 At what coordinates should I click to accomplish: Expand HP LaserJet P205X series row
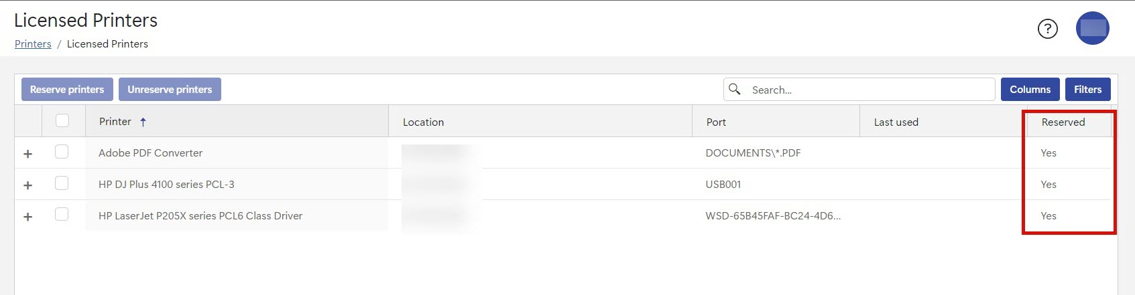[28, 217]
